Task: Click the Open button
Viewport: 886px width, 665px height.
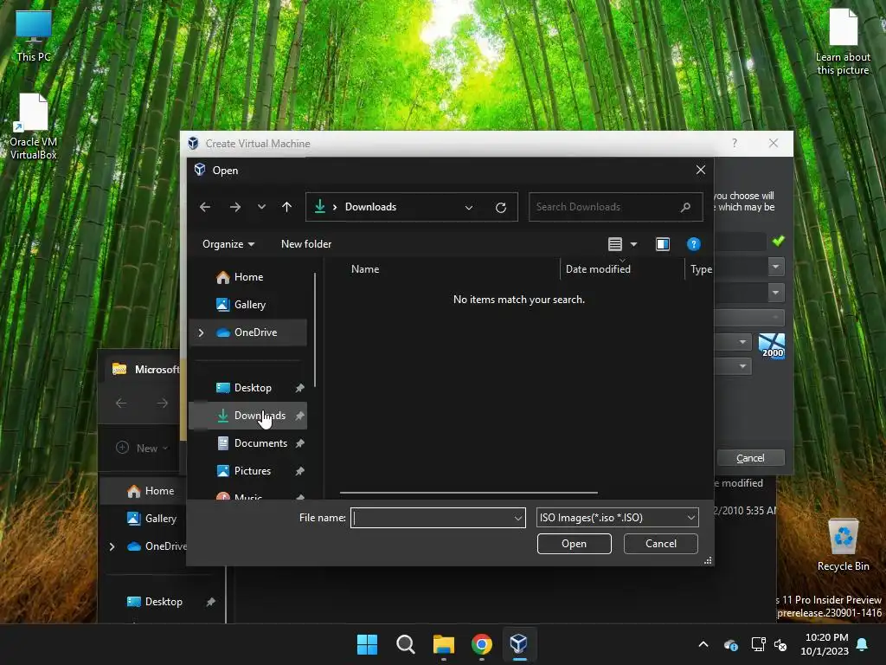Action: (x=575, y=544)
